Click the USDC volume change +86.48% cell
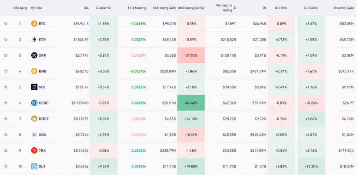The width and height of the screenshot is (357, 175). tap(191, 103)
